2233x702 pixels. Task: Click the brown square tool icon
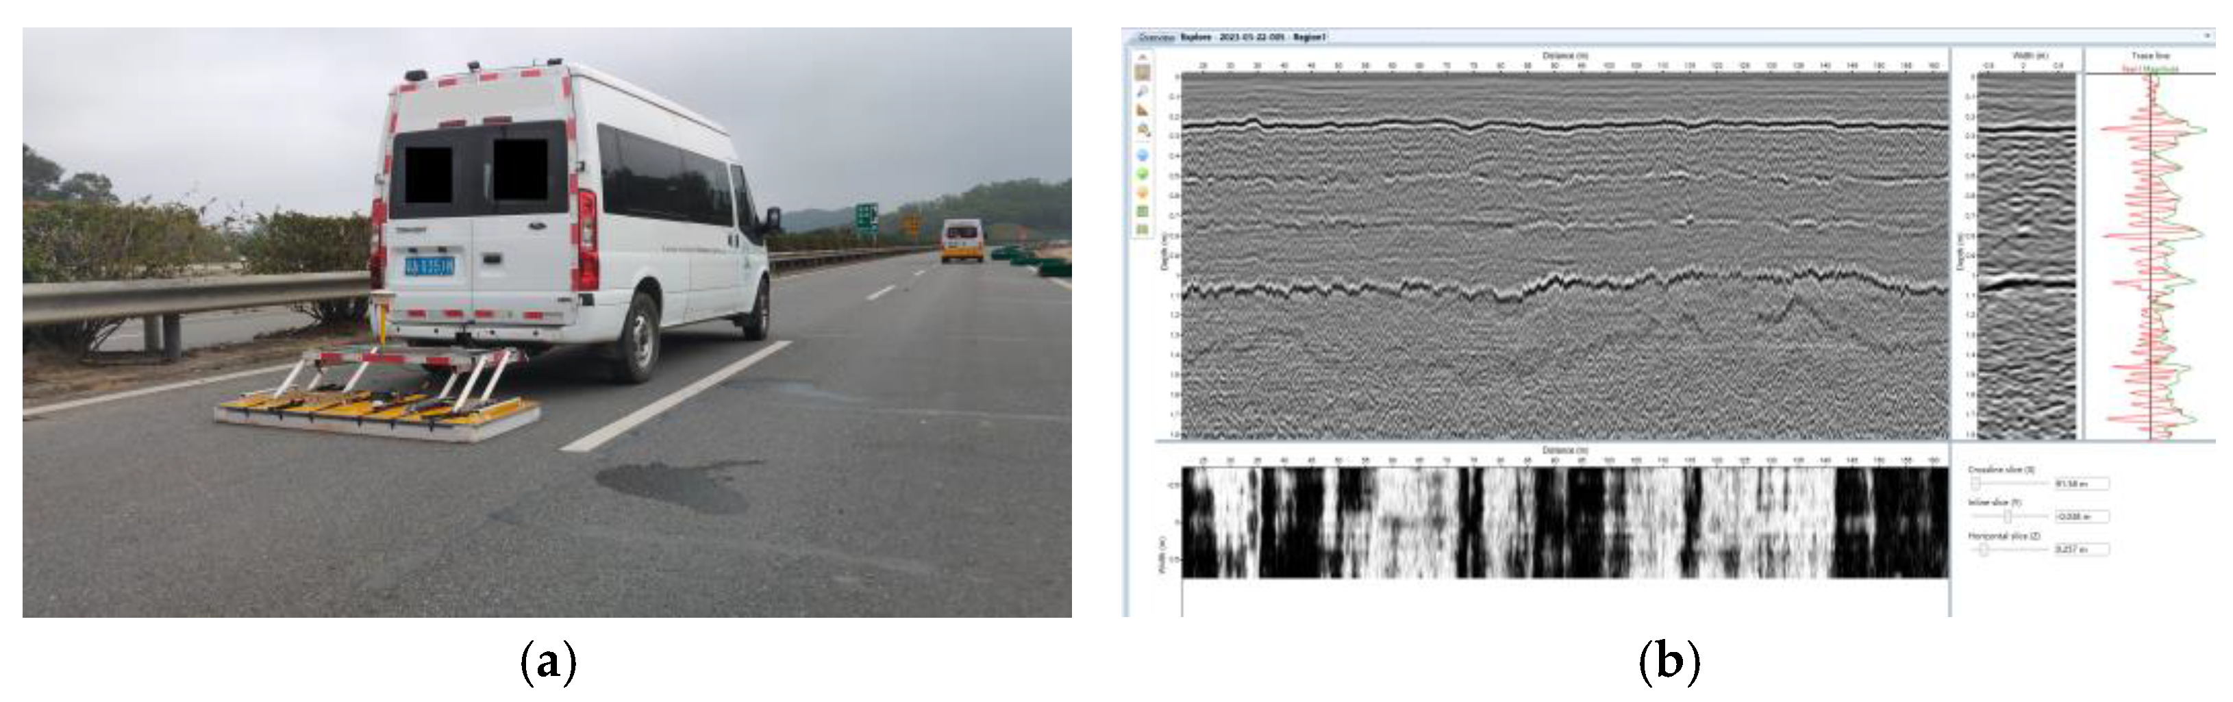coord(1143,73)
